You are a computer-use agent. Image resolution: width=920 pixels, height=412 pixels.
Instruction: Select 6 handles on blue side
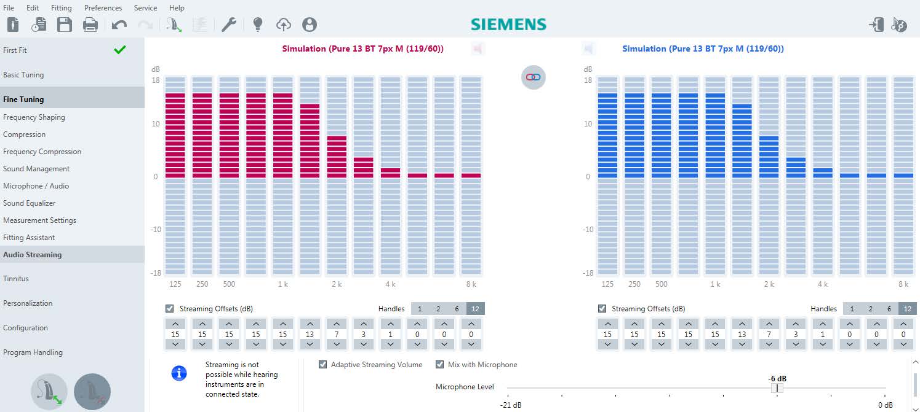889,309
